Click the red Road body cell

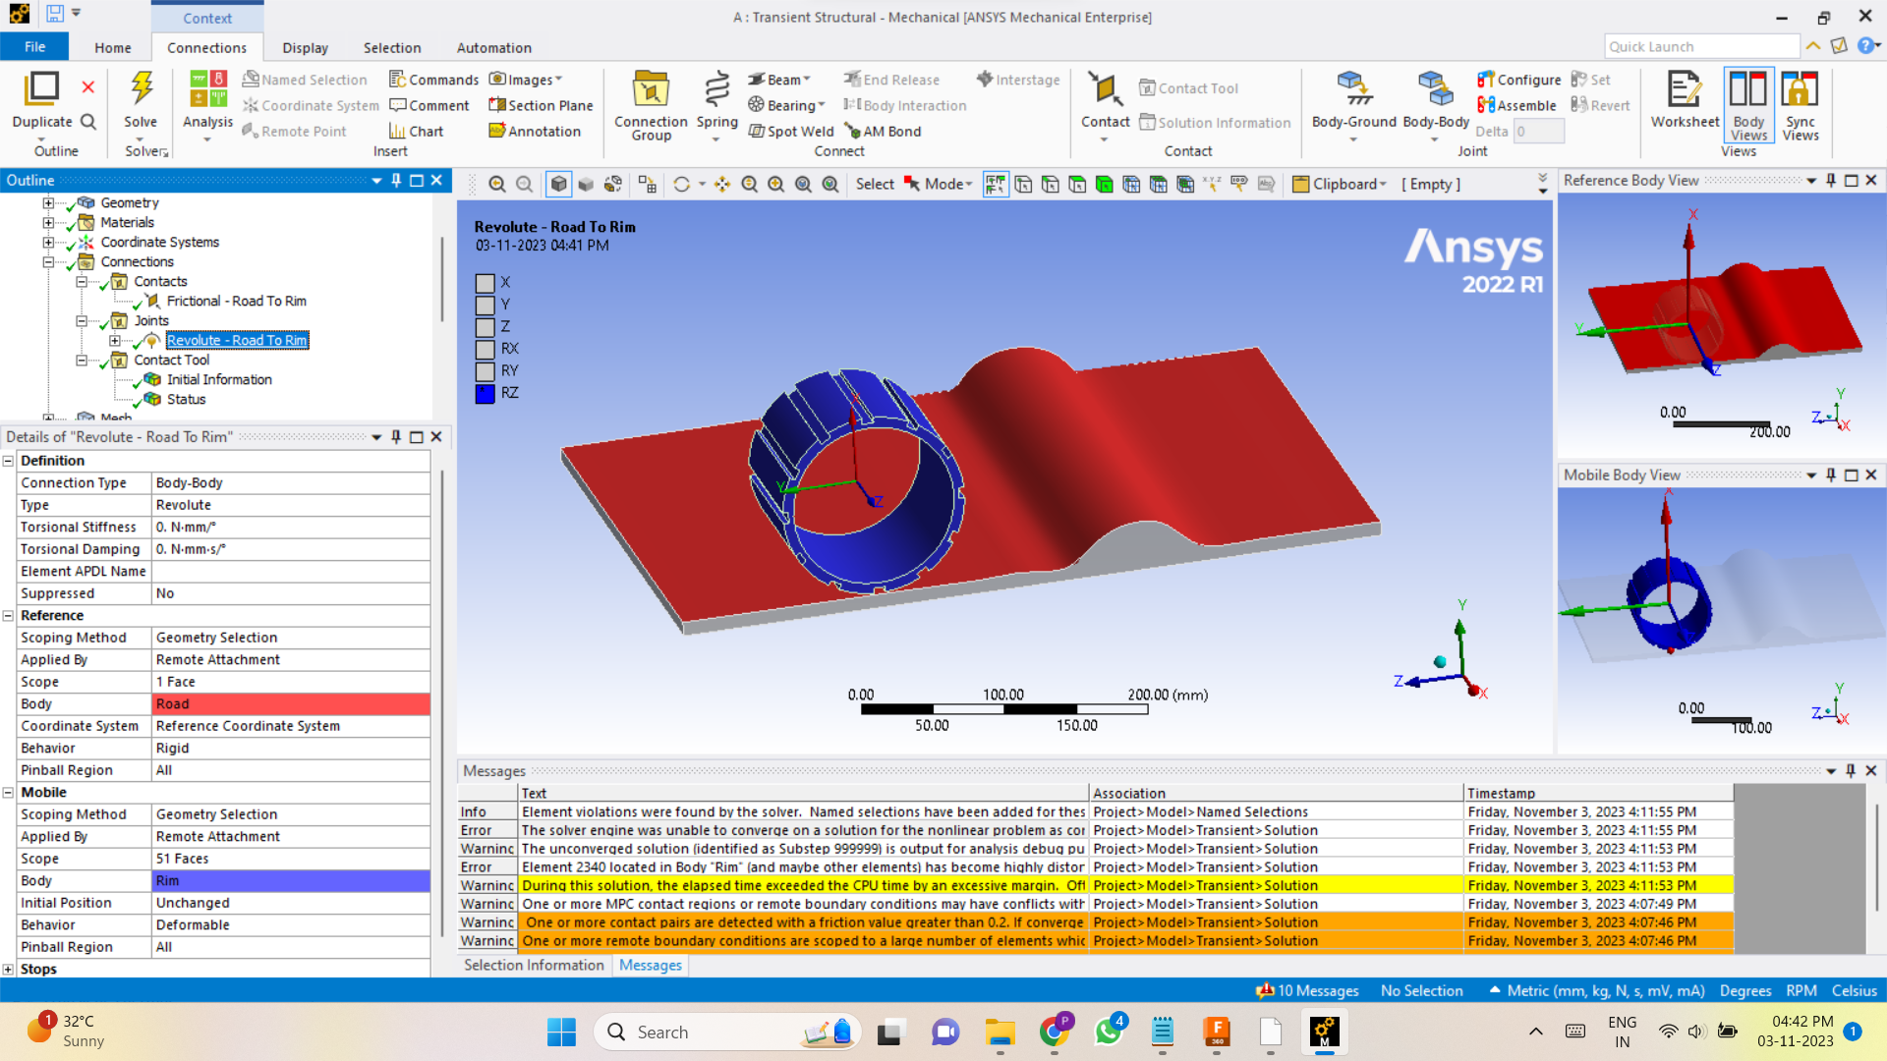(x=291, y=704)
